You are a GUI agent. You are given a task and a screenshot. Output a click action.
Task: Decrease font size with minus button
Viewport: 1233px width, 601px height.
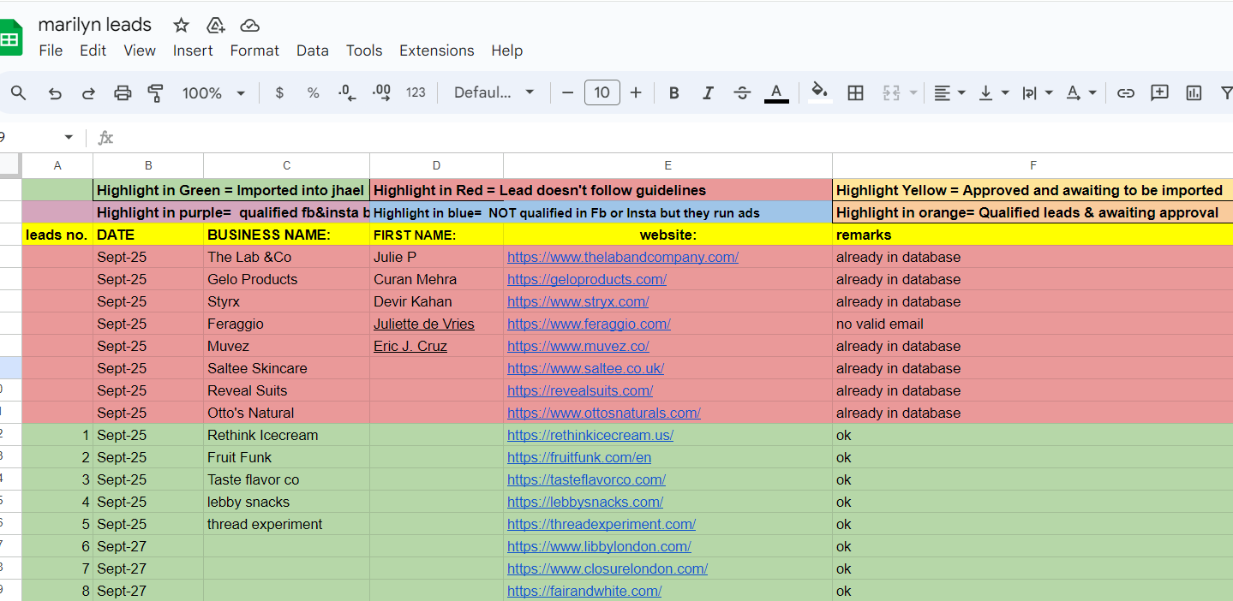567,92
